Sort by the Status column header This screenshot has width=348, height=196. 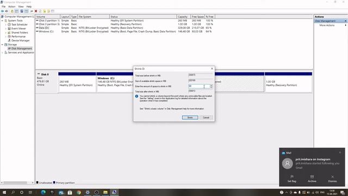point(143,17)
